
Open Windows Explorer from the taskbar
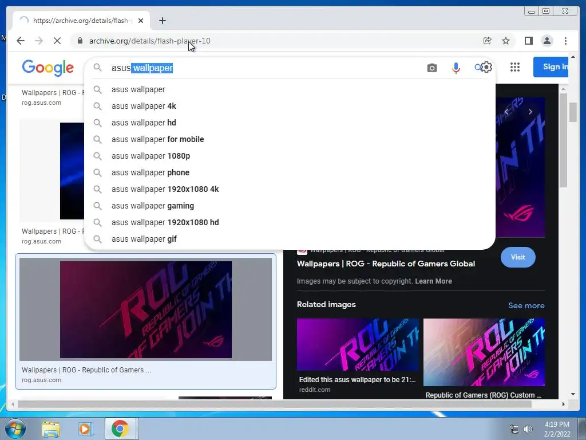coord(51,429)
